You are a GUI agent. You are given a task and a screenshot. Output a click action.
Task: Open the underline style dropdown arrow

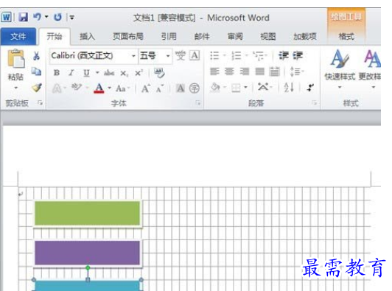[97, 73]
